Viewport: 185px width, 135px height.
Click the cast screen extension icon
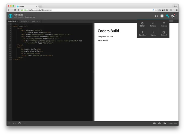coord(163,10)
